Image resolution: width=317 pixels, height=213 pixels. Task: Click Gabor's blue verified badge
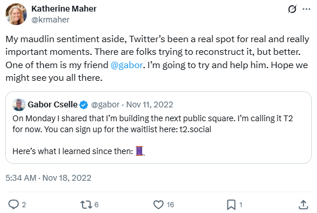point(84,105)
